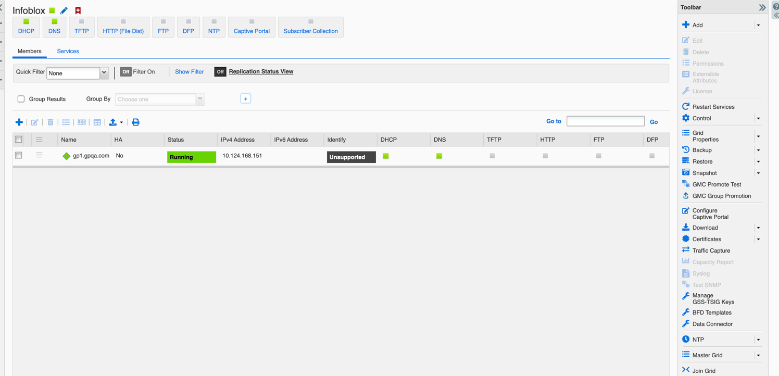This screenshot has width=779, height=376.
Task: Open the DHCP service tile
Action: 26,27
